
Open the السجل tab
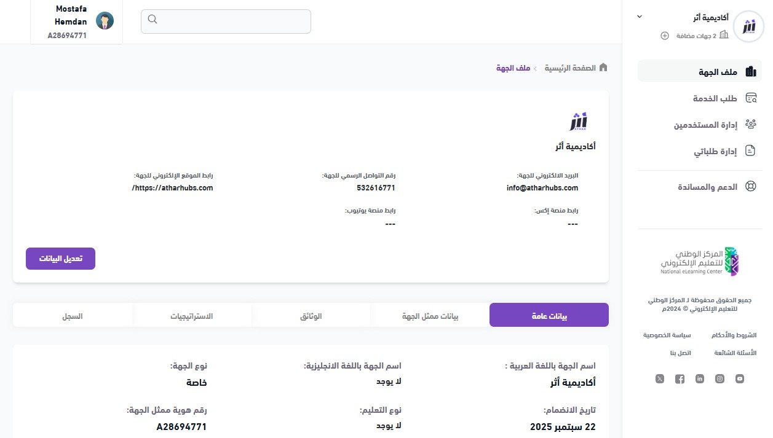click(73, 315)
